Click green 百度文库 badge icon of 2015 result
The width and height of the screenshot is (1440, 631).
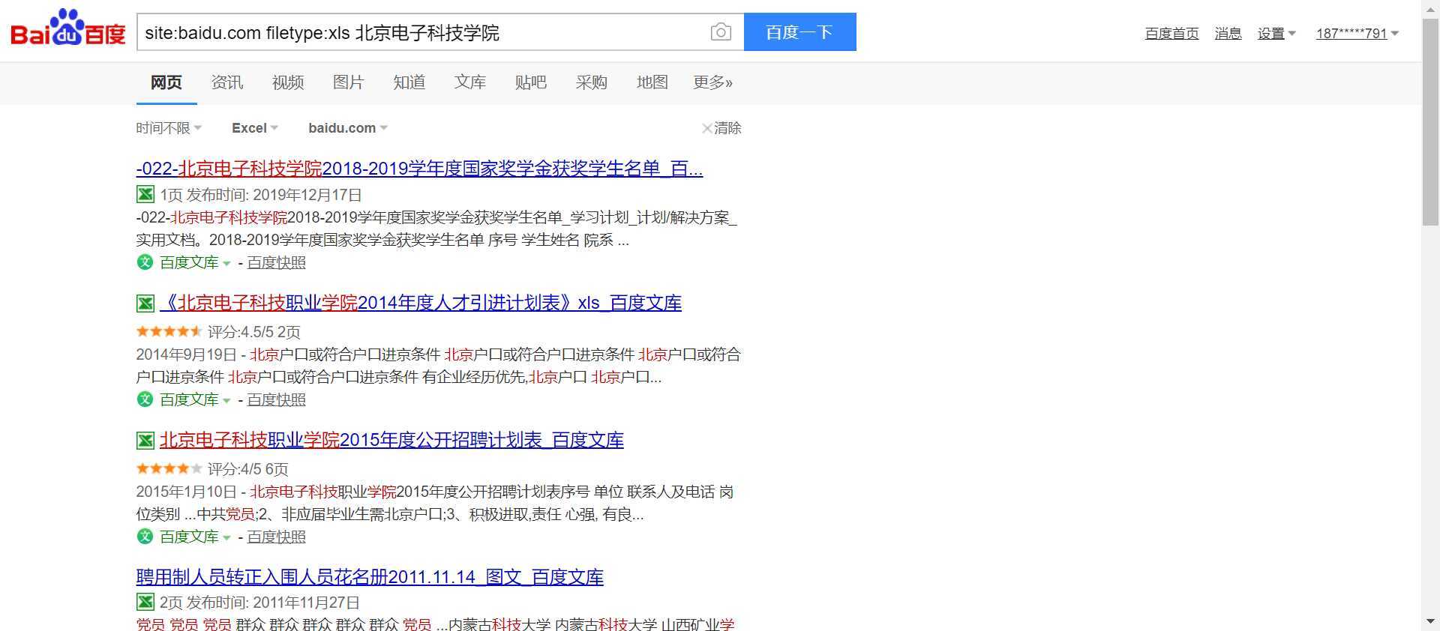point(145,537)
